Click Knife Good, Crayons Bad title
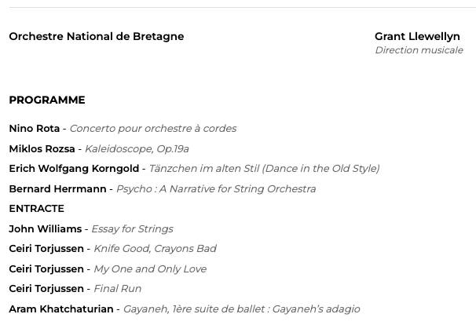 [x=155, y=248]
